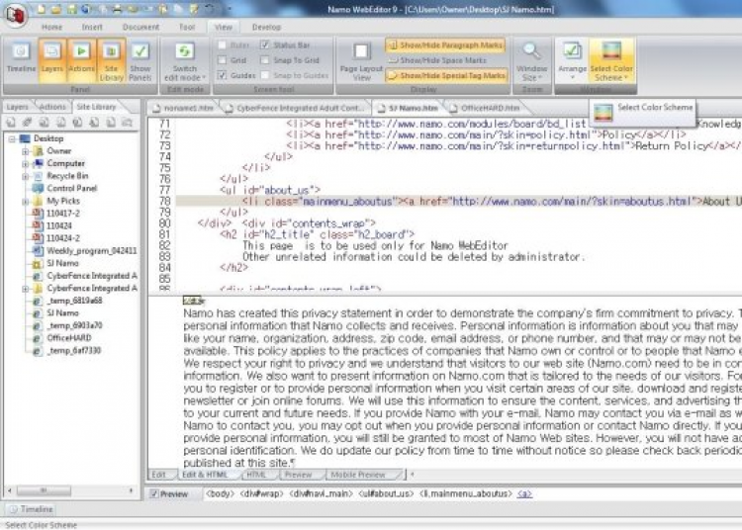Screen dimensions: 742x530
Task: Open the Document ribbon tab
Action: 140,28
